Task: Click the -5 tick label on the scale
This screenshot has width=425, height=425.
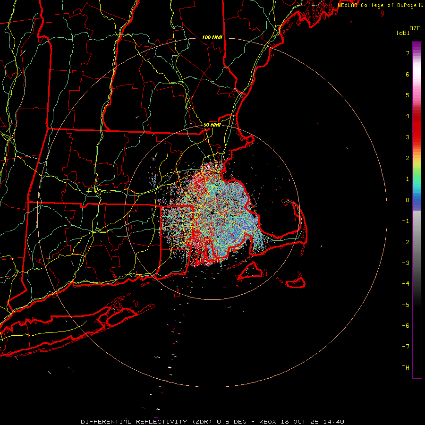Action: coord(406,305)
